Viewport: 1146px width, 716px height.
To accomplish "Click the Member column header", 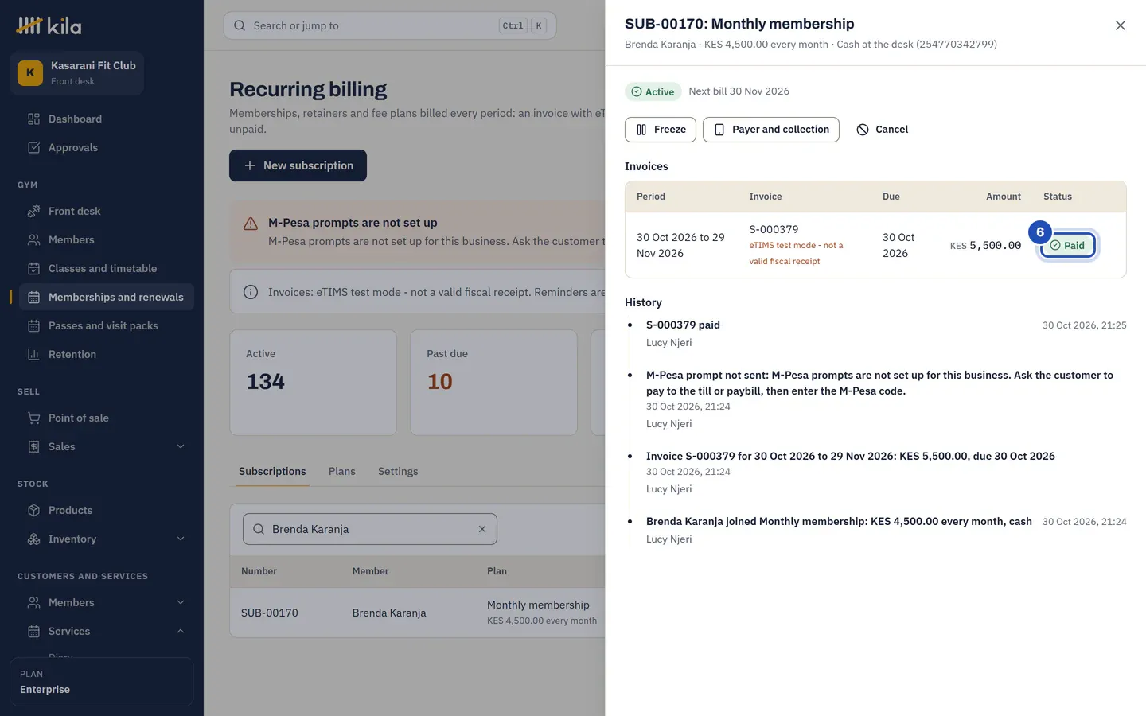I will tap(371, 571).
